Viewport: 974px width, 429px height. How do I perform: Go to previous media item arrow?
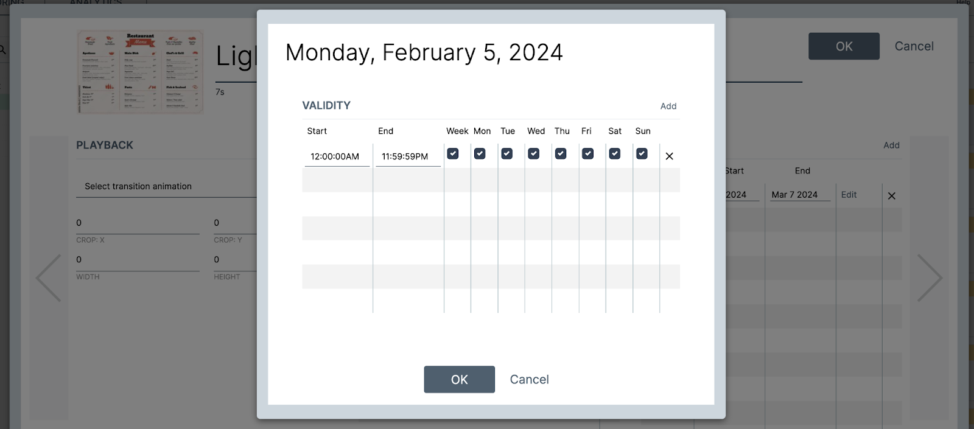pos(49,278)
